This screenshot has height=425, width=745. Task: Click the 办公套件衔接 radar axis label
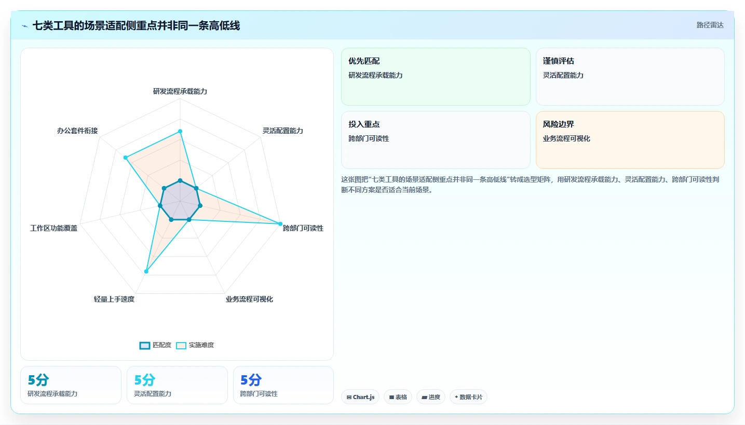(77, 131)
